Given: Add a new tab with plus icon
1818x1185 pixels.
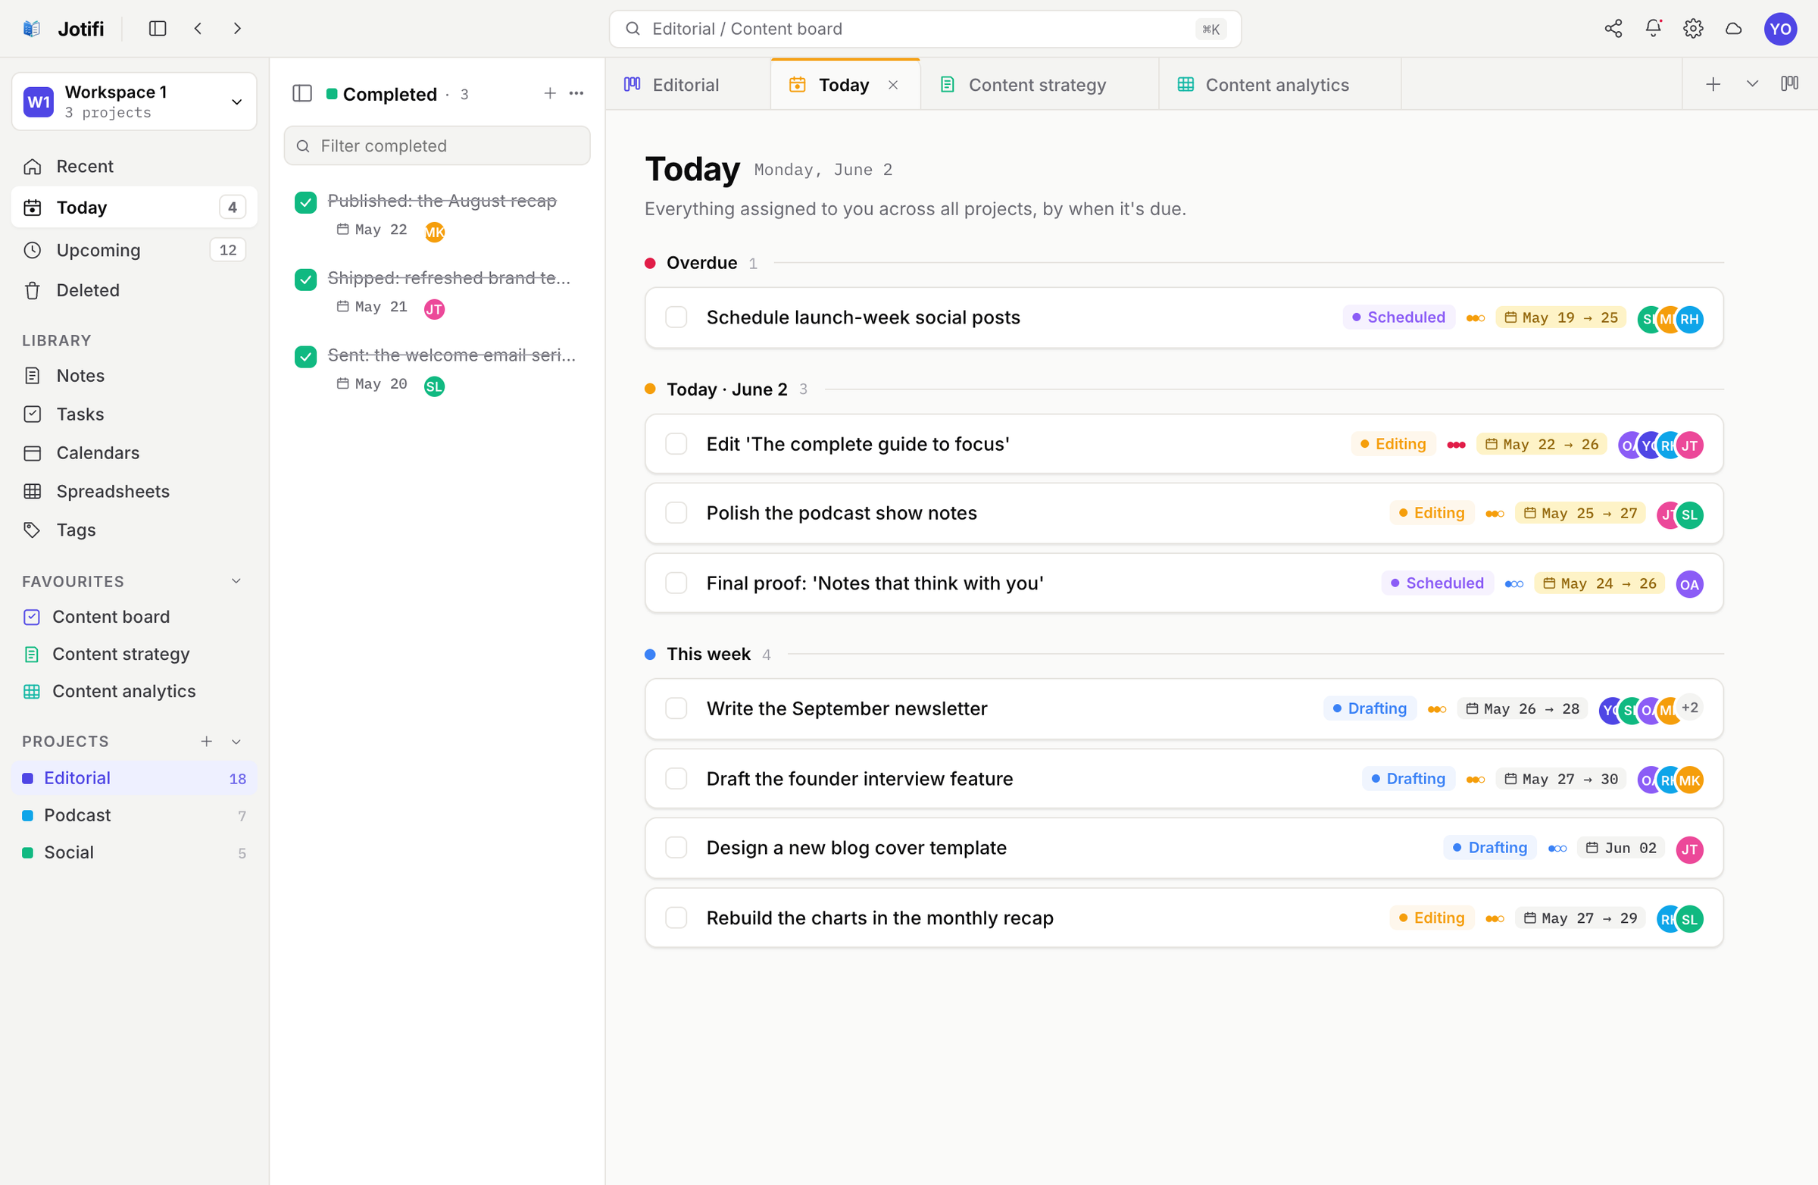Looking at the screenshot, I should (1713, 84).
